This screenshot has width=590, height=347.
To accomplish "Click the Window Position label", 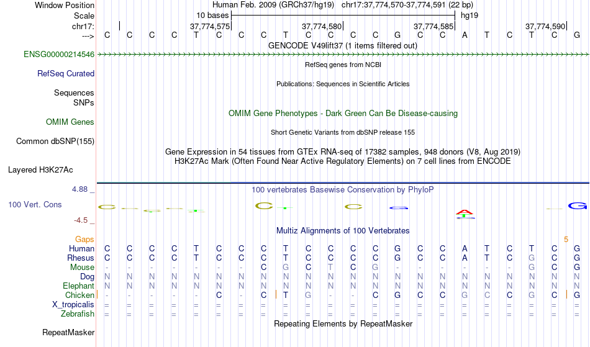I will [x=65, y=5].
